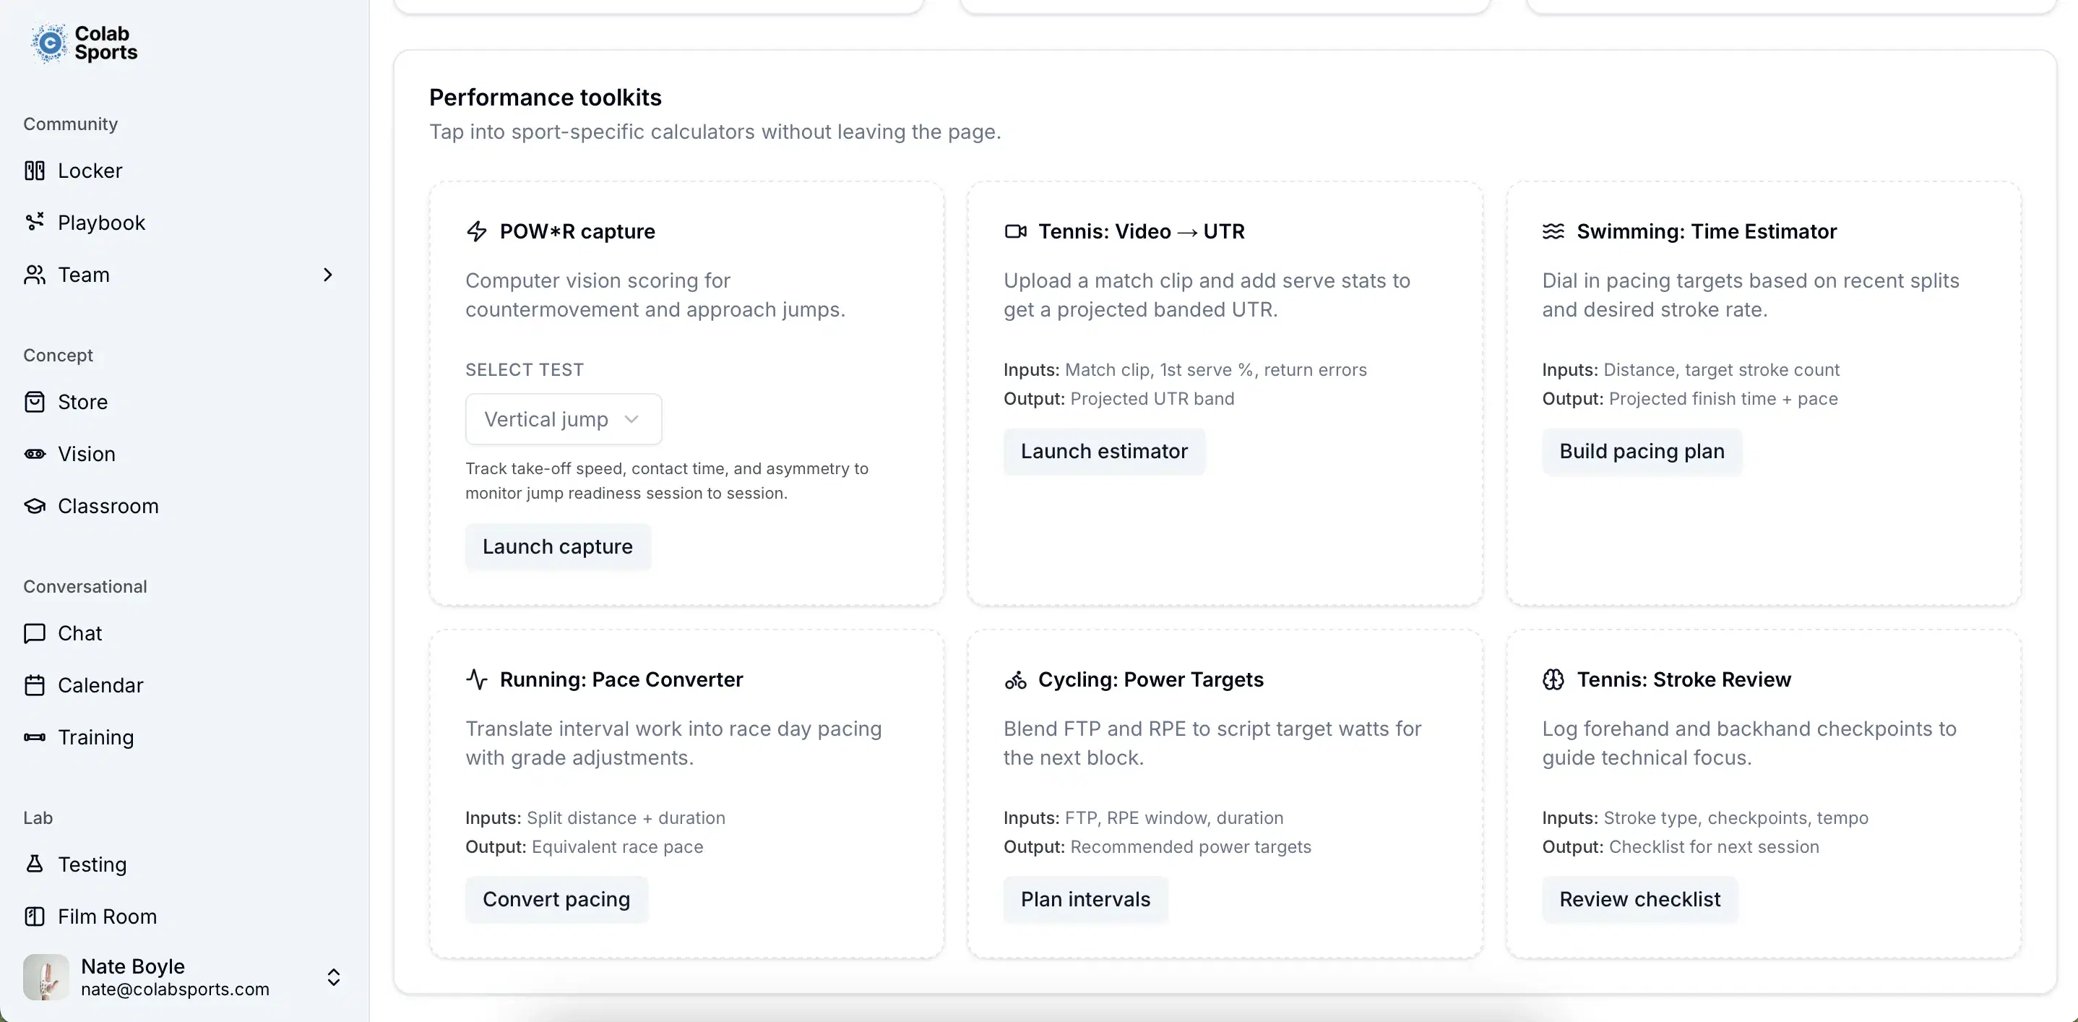The height and width of the screenshot is (1022, 2078).
Task: Select the Playbook icon in the sidebar
Action: pyautogui.click(x=34, y=222)
